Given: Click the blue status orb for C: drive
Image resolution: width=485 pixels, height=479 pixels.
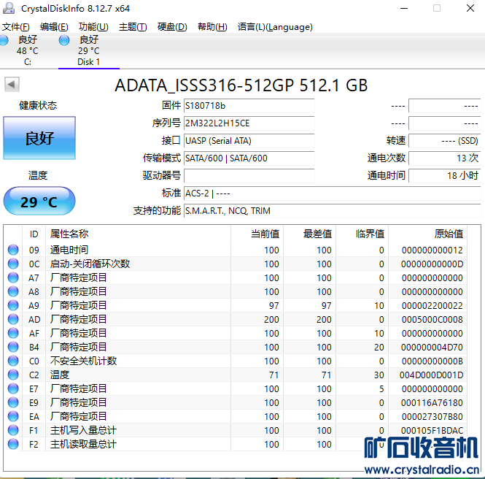Looking at the screenshot, I should click(x=5, y=40).
